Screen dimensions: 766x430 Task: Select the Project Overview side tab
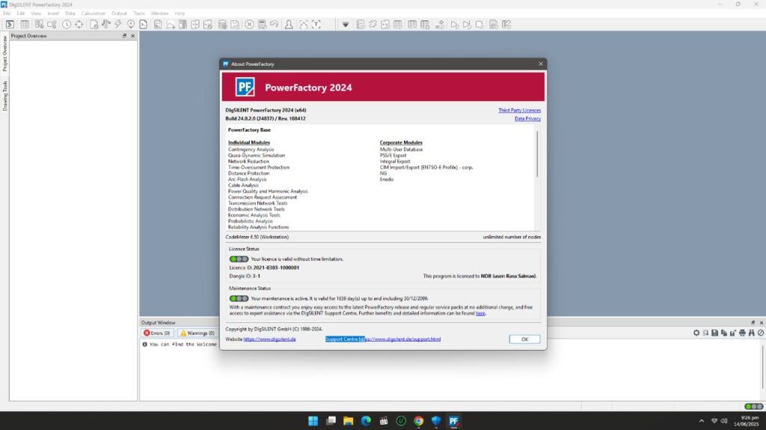point(4,53)
